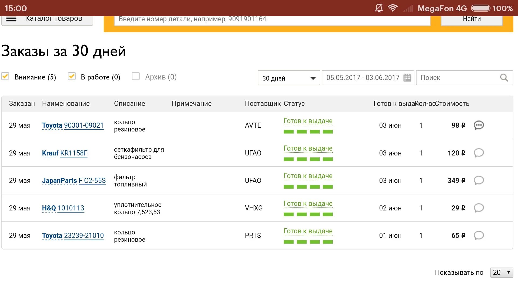
Task: Open comment bubble for Toyota 23239-21010 order
Action: click(x=479, y=235)
